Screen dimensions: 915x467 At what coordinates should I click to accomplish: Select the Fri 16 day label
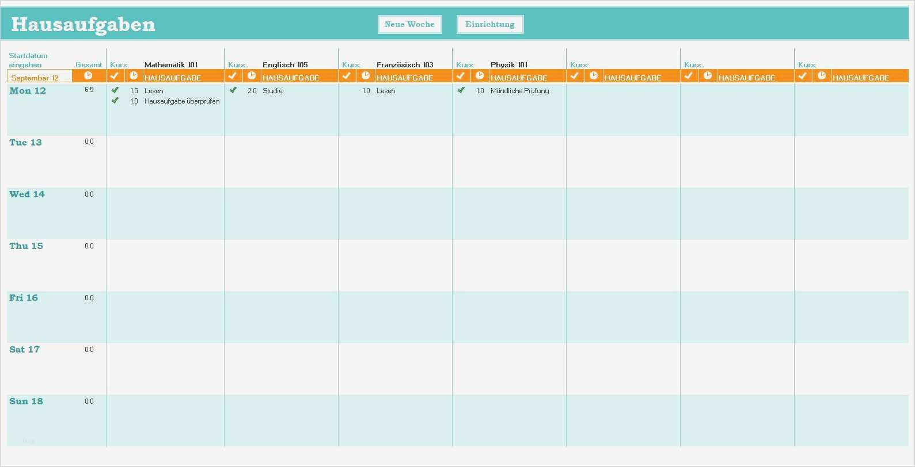(x=24, y=298)
